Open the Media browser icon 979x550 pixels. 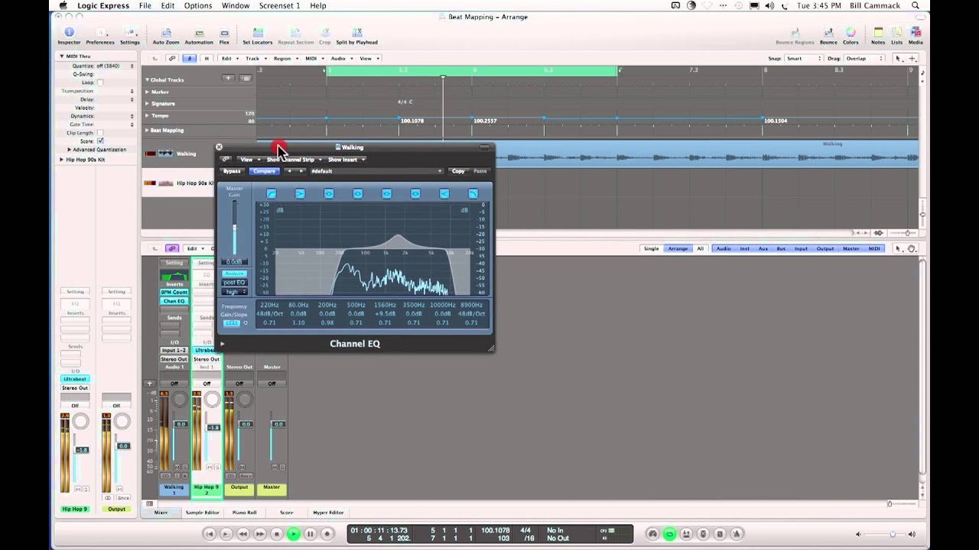point(916,35)
